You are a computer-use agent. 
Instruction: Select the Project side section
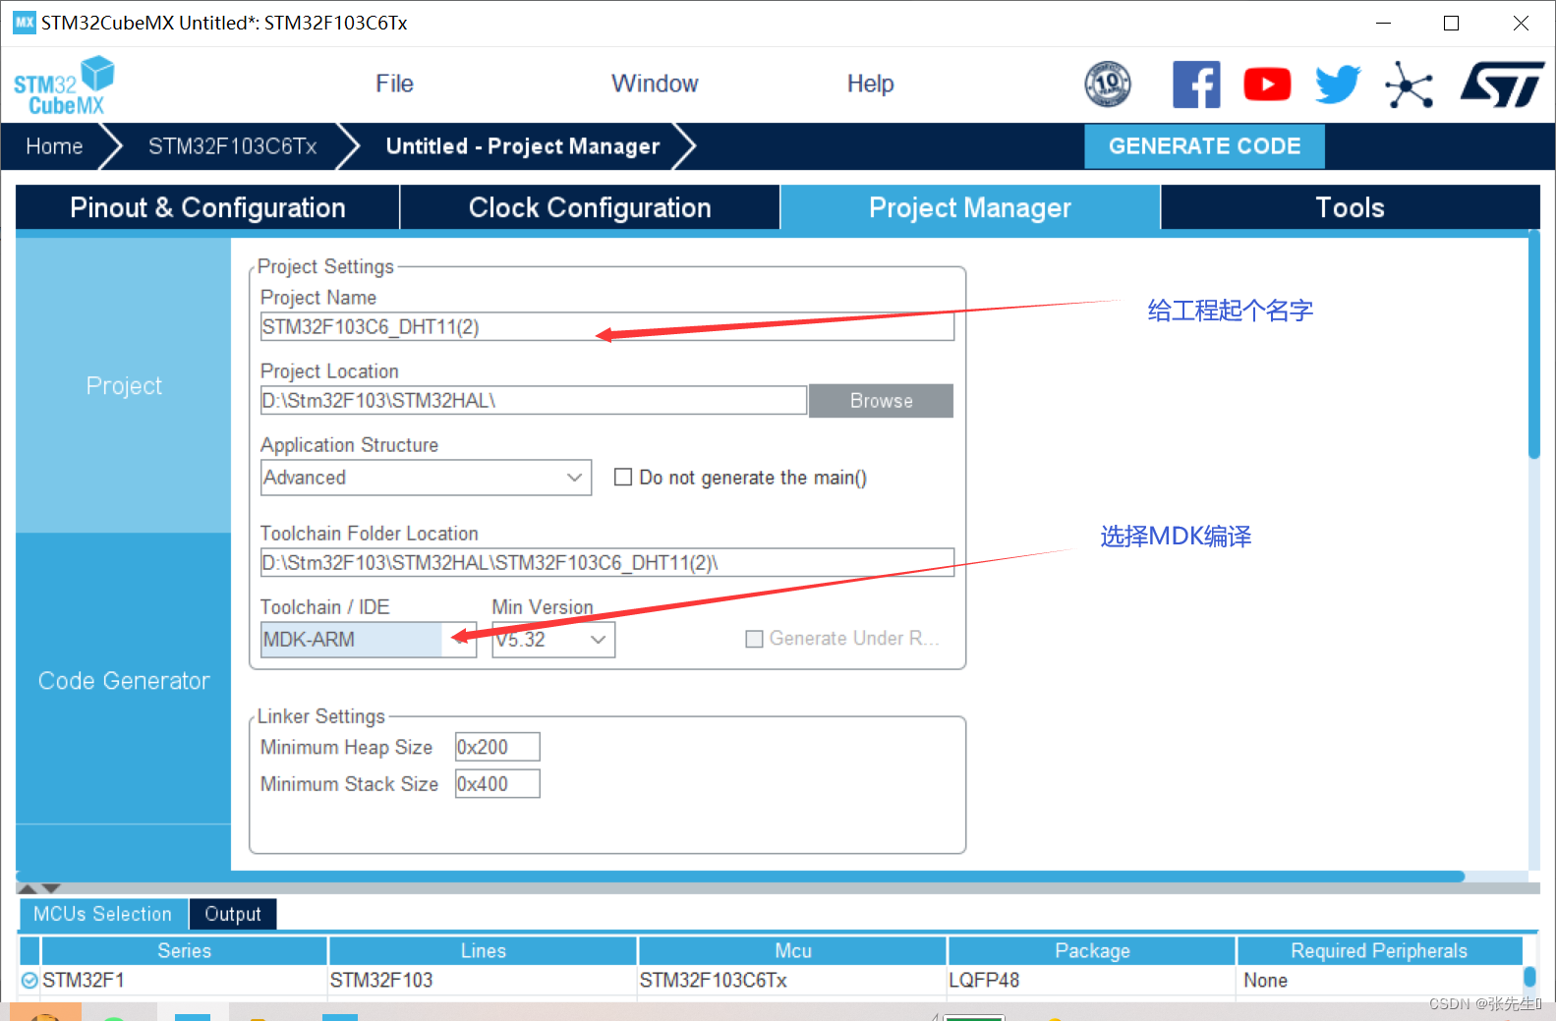point(124,385)
